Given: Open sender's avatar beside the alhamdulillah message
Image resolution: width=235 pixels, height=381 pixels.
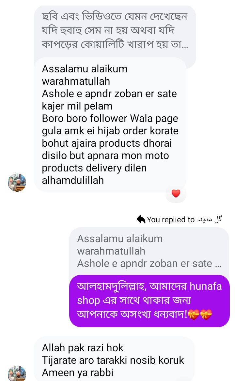Looking at the screenshot, I should point(17,183).
